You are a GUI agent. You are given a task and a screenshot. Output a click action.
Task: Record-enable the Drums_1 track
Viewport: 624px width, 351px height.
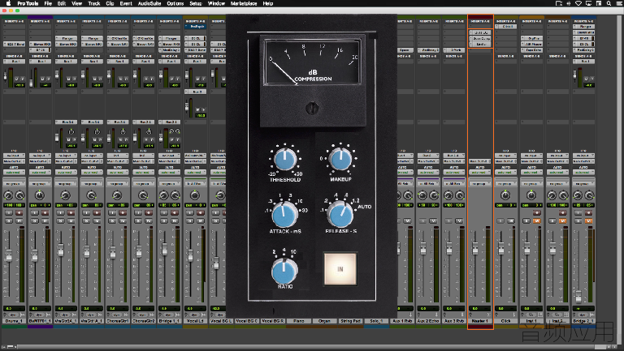pyautogui.click(x=19, y=213)
